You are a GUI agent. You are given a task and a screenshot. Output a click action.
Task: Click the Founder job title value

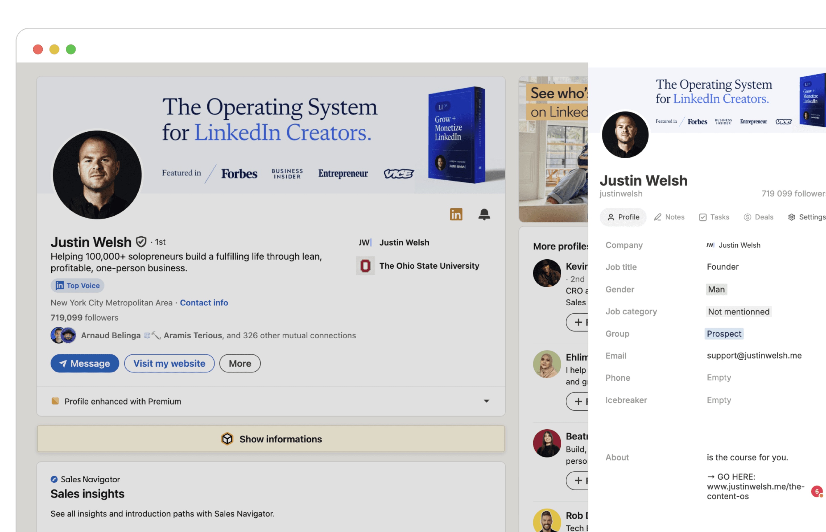(723, 267)
